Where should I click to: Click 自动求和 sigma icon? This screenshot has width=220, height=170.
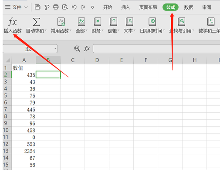(36, 22)
